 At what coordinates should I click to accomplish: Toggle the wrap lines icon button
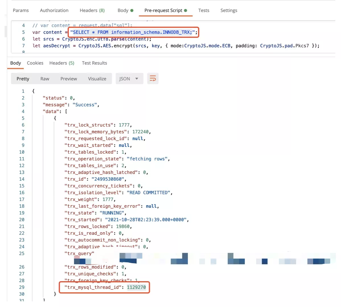(x=153, y=79)
